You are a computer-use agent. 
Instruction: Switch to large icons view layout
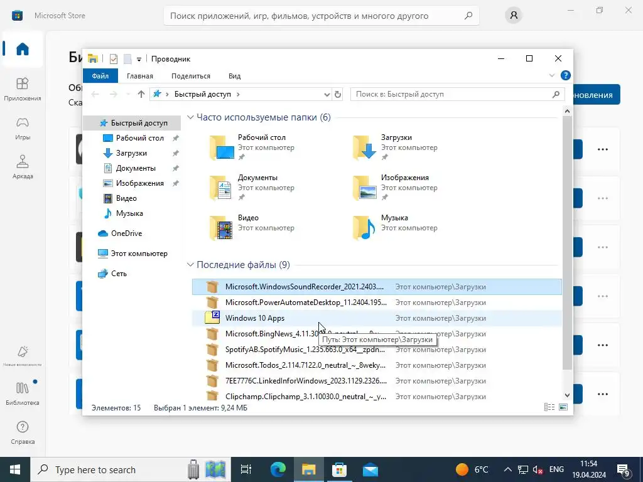click(x=563, y=407)
